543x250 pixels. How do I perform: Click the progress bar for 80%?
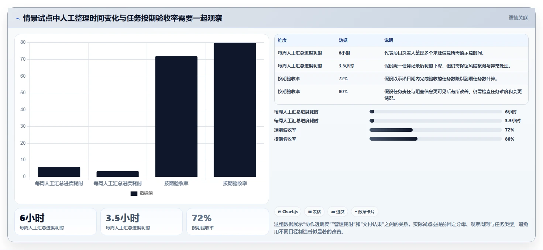pyautogui.click(x=436, y=139)
